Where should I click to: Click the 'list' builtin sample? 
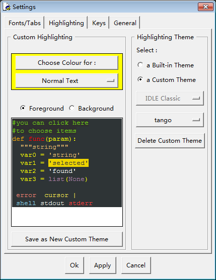pos(56,179)
